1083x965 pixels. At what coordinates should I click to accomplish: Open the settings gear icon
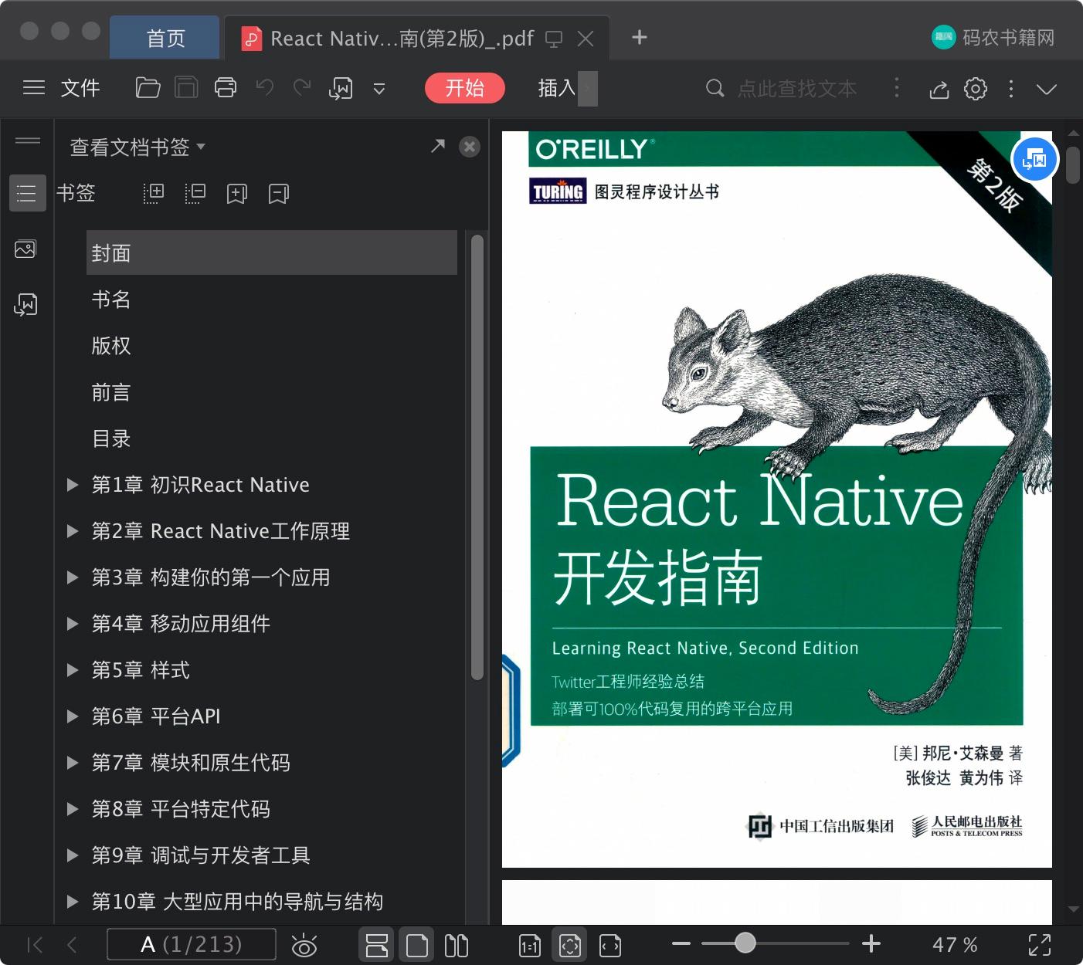click(x=976, y=89)
